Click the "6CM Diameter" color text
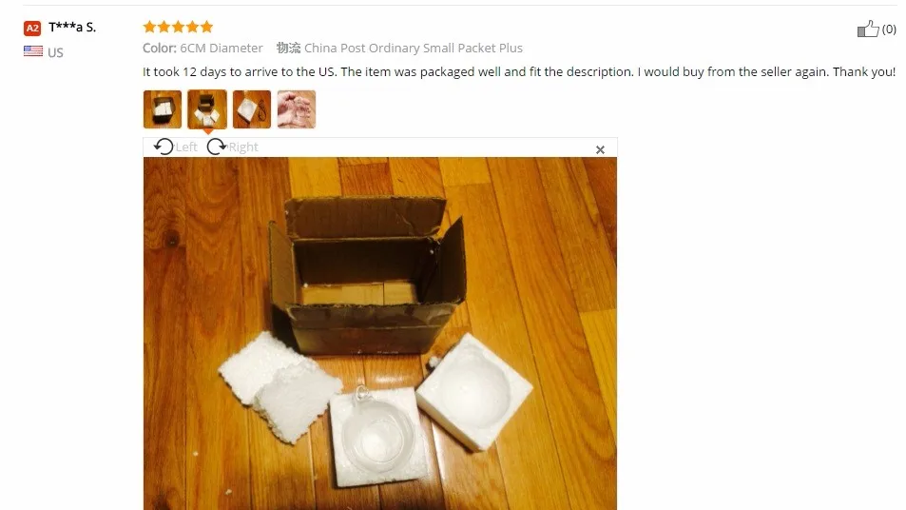The width and height of the screenshot is (906, 510). point(222,48)
